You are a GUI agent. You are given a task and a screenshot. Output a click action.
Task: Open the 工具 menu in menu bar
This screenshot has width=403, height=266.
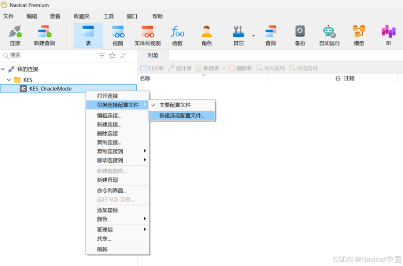click(109, 16)
